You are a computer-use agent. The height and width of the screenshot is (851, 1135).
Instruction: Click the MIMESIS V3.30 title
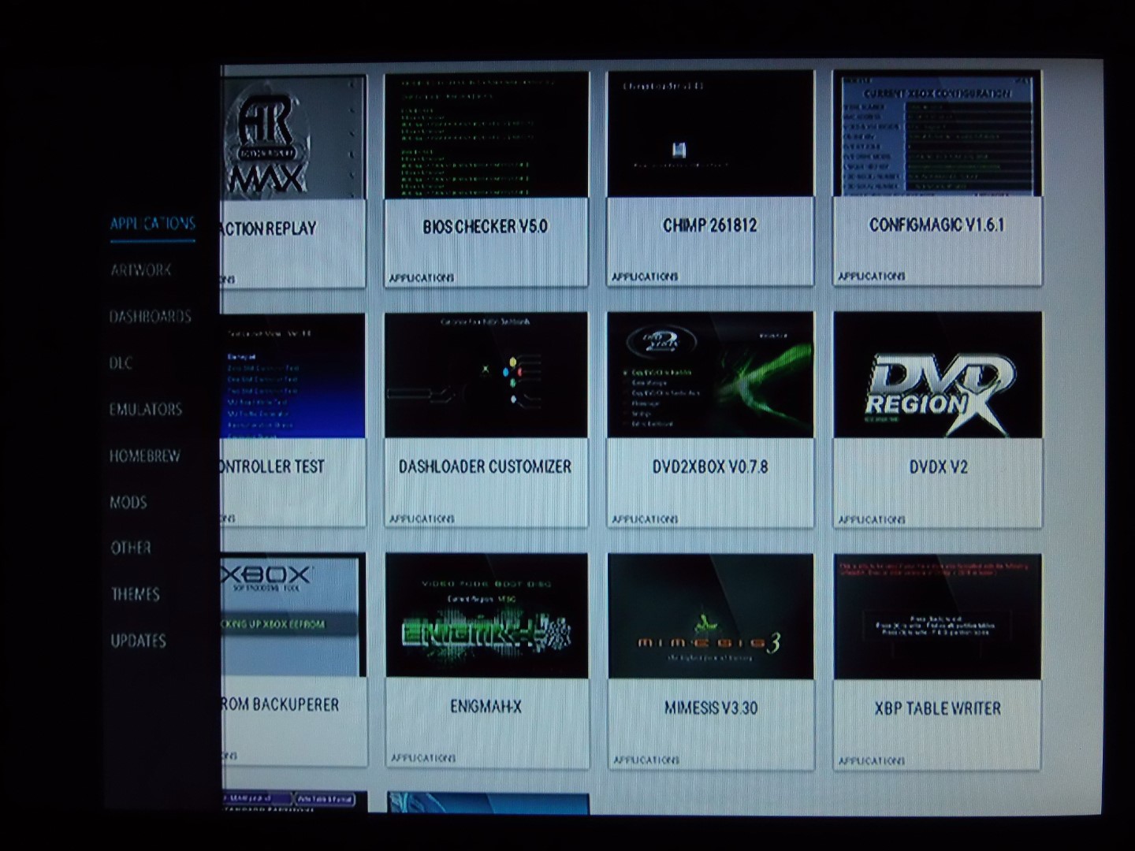[711, 708]
